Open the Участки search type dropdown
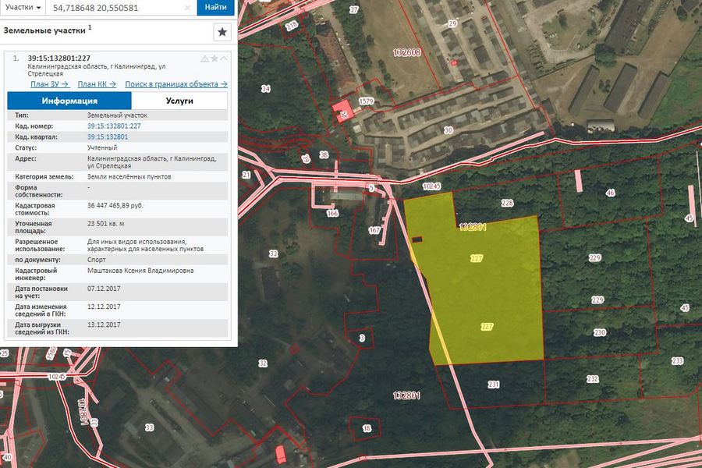 click(22, 7)
